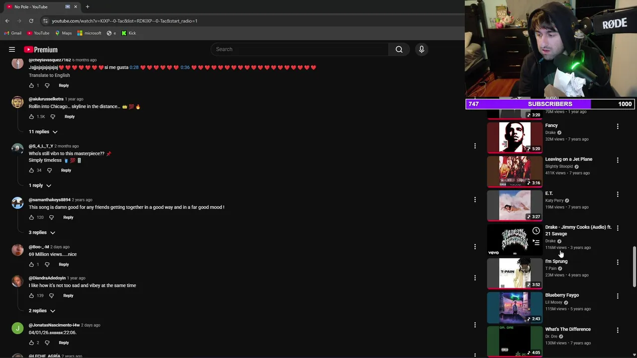637x358 pixels.
Task: Open the Fancy Drake thumbnail
Action: 515,137
